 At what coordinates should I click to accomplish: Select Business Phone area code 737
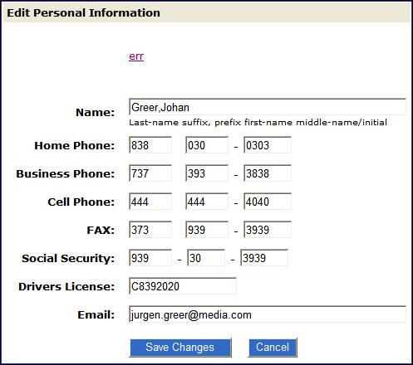pos(150,173)
